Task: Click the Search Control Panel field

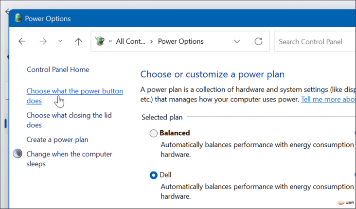Action: 315,41
